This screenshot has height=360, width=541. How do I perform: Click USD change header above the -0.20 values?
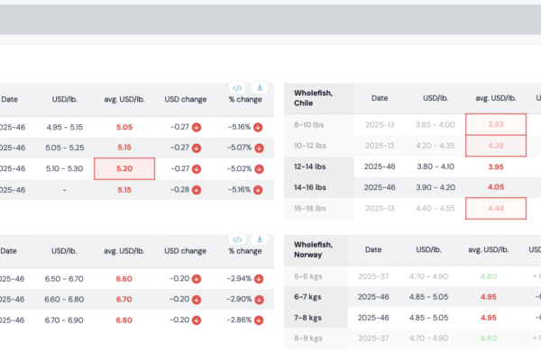click(185, 251)
